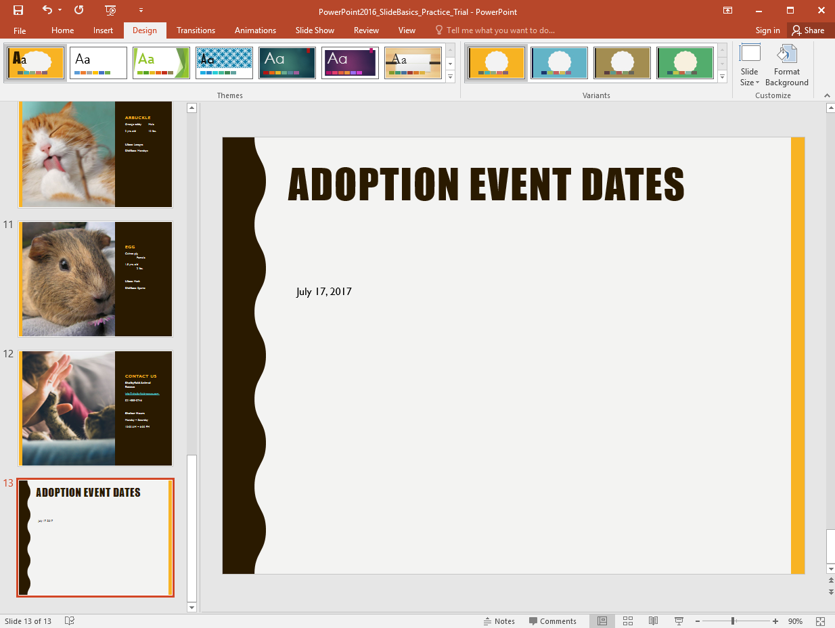Expand the Themes gallery
Image resolution: width=835 pixels, height=628 pixels.
tap(451, 77)
